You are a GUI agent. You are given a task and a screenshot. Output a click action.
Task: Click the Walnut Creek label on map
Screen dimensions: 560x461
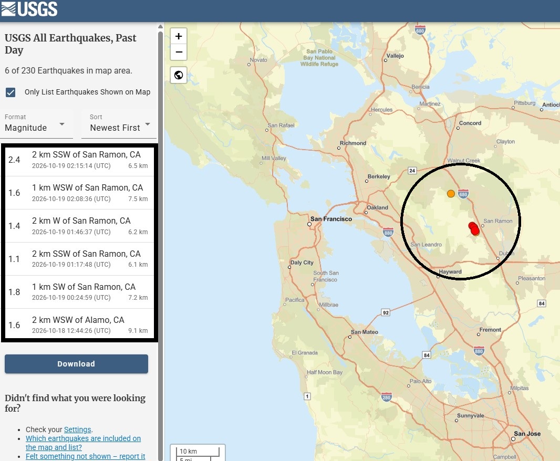pos(464,161)
